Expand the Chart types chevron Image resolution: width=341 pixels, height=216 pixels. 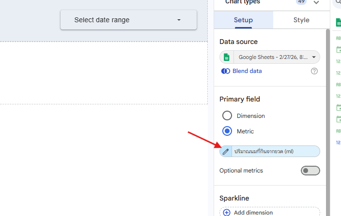coord(316,2)
